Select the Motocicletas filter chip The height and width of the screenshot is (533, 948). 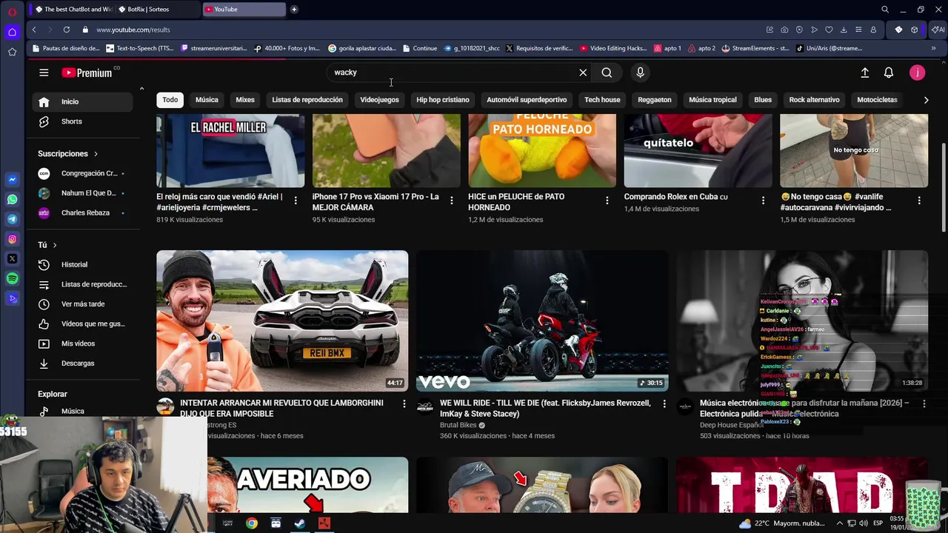pyautogui.click(x=877, y=100)
